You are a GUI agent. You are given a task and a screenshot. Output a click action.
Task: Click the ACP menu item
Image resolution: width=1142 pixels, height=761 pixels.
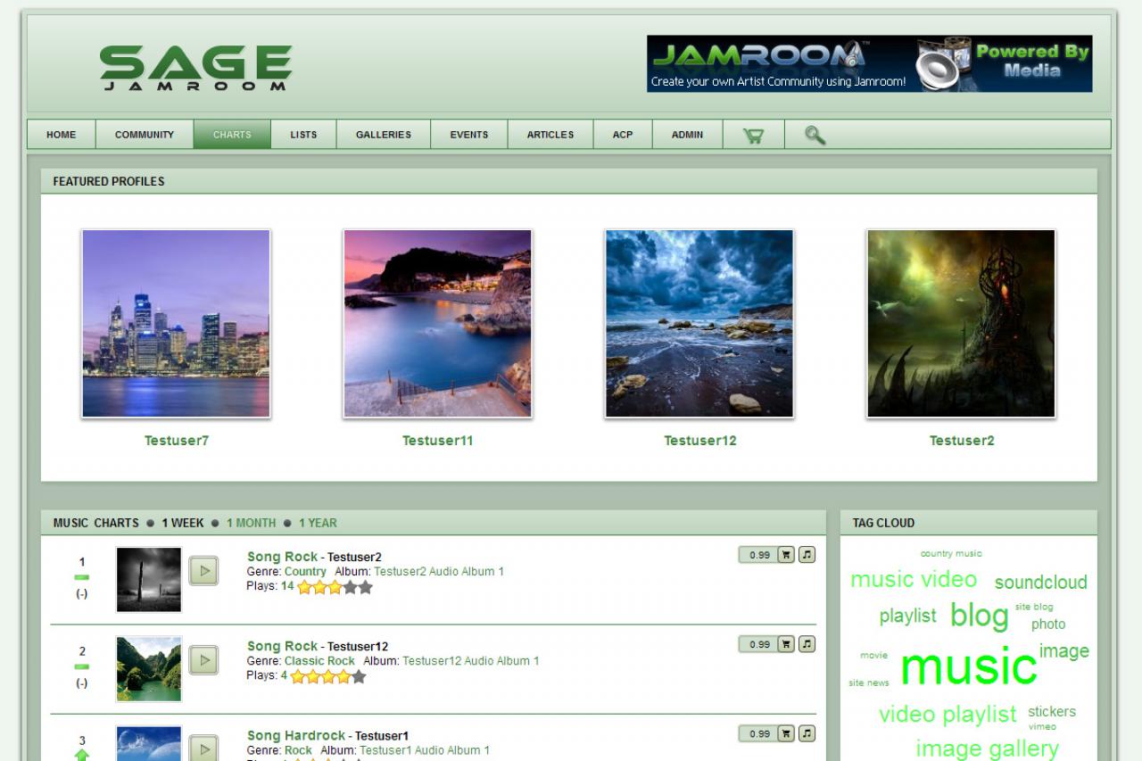(x=623, y=135)
